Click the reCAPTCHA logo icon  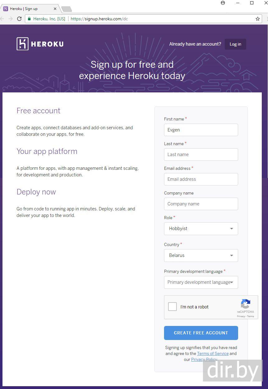point(245,304)
